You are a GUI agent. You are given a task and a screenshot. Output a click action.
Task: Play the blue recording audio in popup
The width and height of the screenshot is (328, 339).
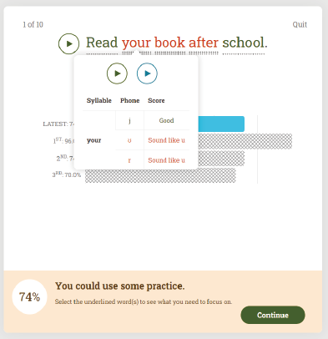[147, 73]
